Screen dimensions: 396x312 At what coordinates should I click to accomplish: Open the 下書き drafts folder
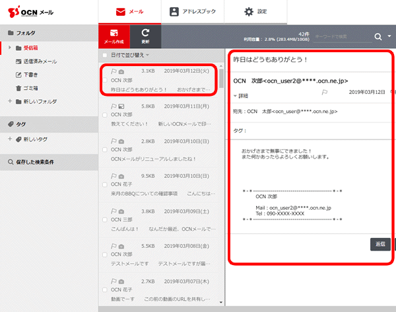click(x=27, y=75)
